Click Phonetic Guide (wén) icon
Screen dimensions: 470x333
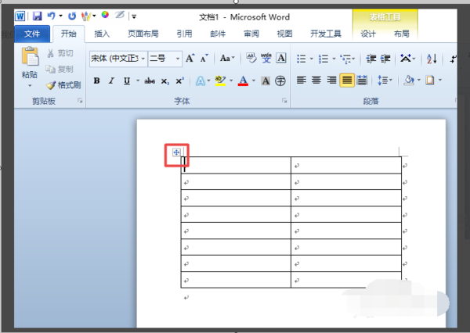tap(266, 58)
